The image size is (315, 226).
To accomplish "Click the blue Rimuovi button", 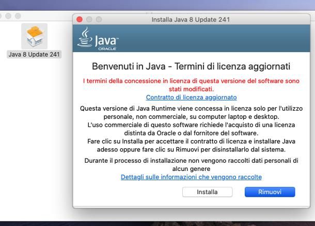I will 270,192.
